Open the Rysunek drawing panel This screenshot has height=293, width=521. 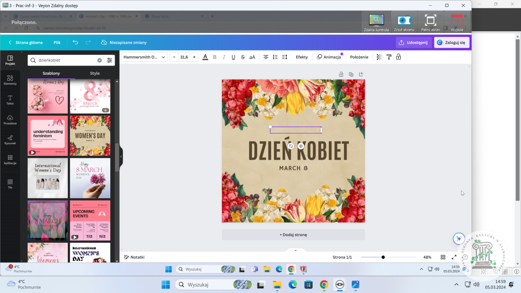tap(10, 140)
